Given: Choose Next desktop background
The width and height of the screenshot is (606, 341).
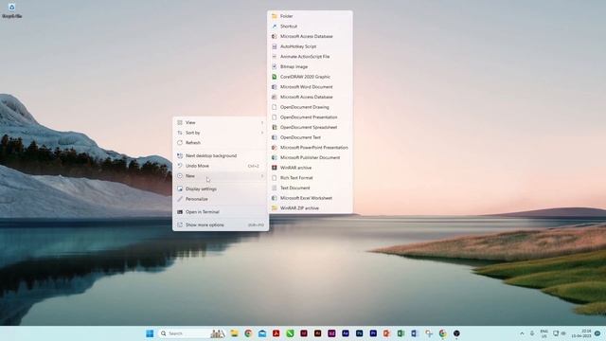Looking at the screenshot, I should [x=221, y=155].
